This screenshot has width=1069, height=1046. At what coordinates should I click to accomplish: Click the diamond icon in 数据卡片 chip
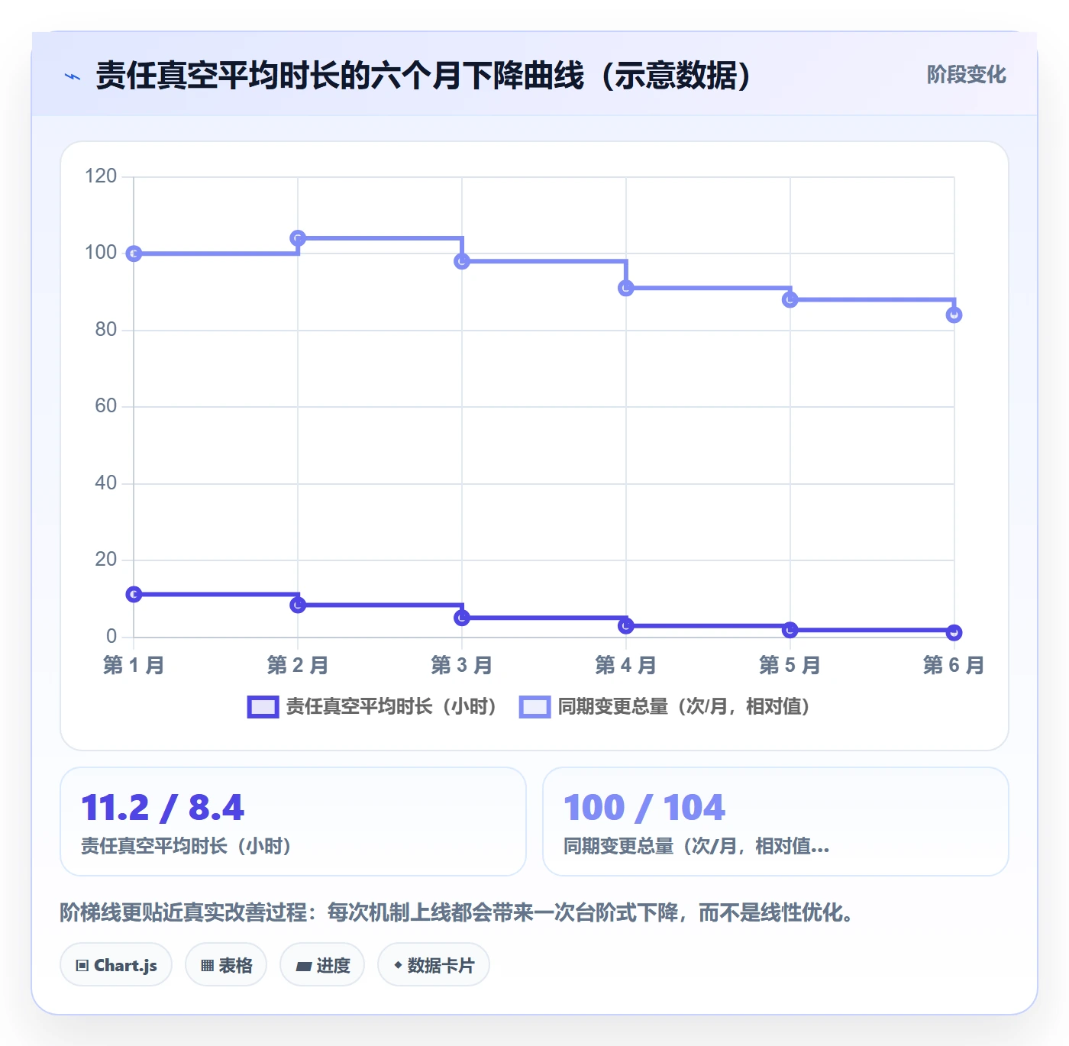tap(398, 965)
